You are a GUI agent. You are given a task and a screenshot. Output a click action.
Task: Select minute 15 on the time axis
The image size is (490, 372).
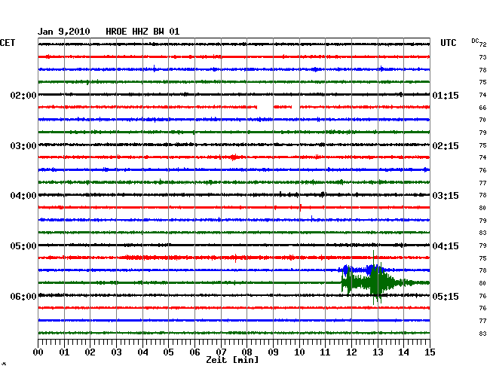[430, 352]
